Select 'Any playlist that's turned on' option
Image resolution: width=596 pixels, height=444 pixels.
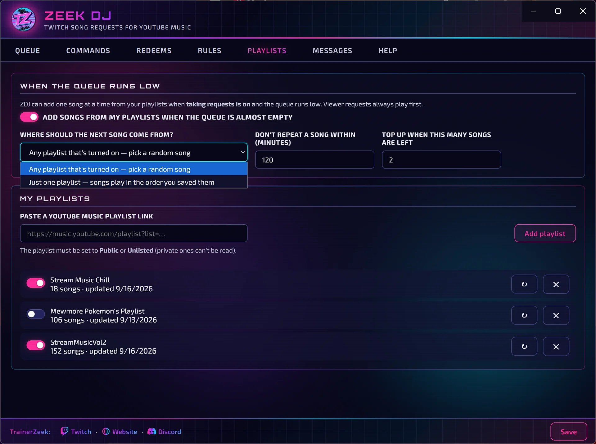click(x=134, y=169)
